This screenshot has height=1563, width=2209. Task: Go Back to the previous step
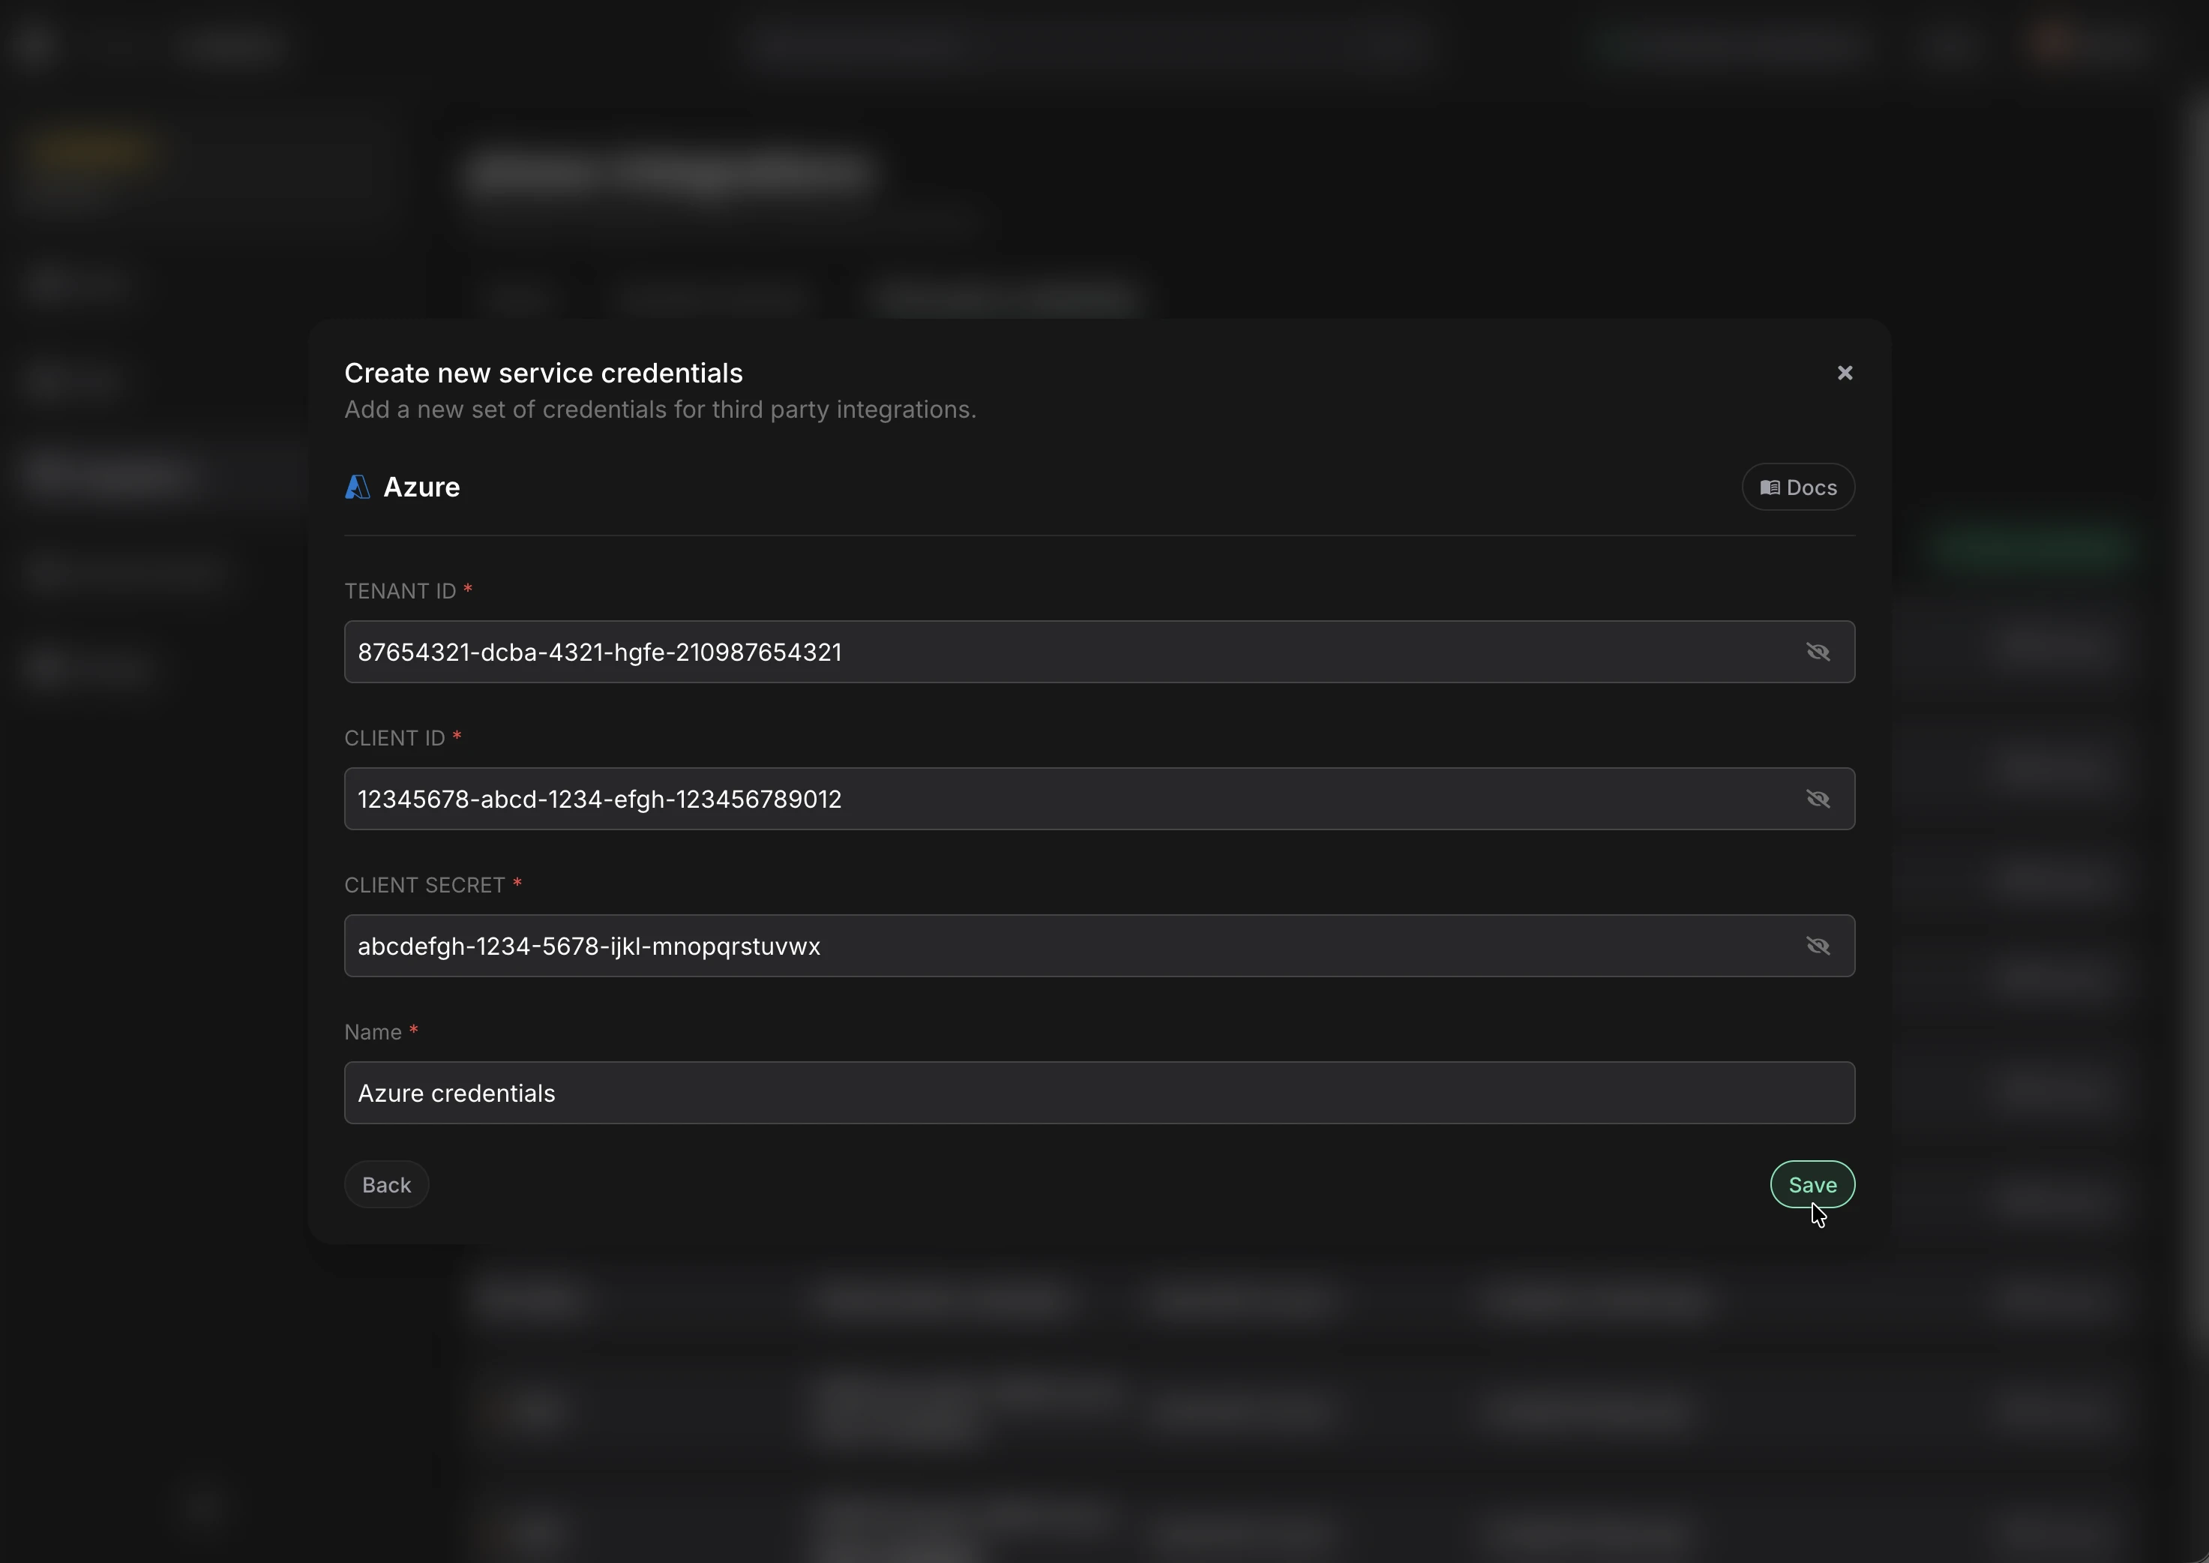click(x=386, y=1183)
